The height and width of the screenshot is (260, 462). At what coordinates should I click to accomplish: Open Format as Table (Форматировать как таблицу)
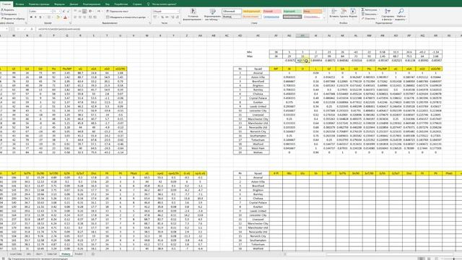point(212,14)
